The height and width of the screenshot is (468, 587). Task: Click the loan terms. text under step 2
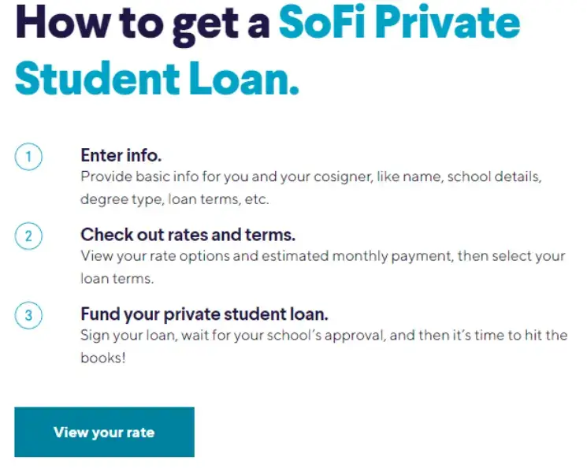click(117, 279)
